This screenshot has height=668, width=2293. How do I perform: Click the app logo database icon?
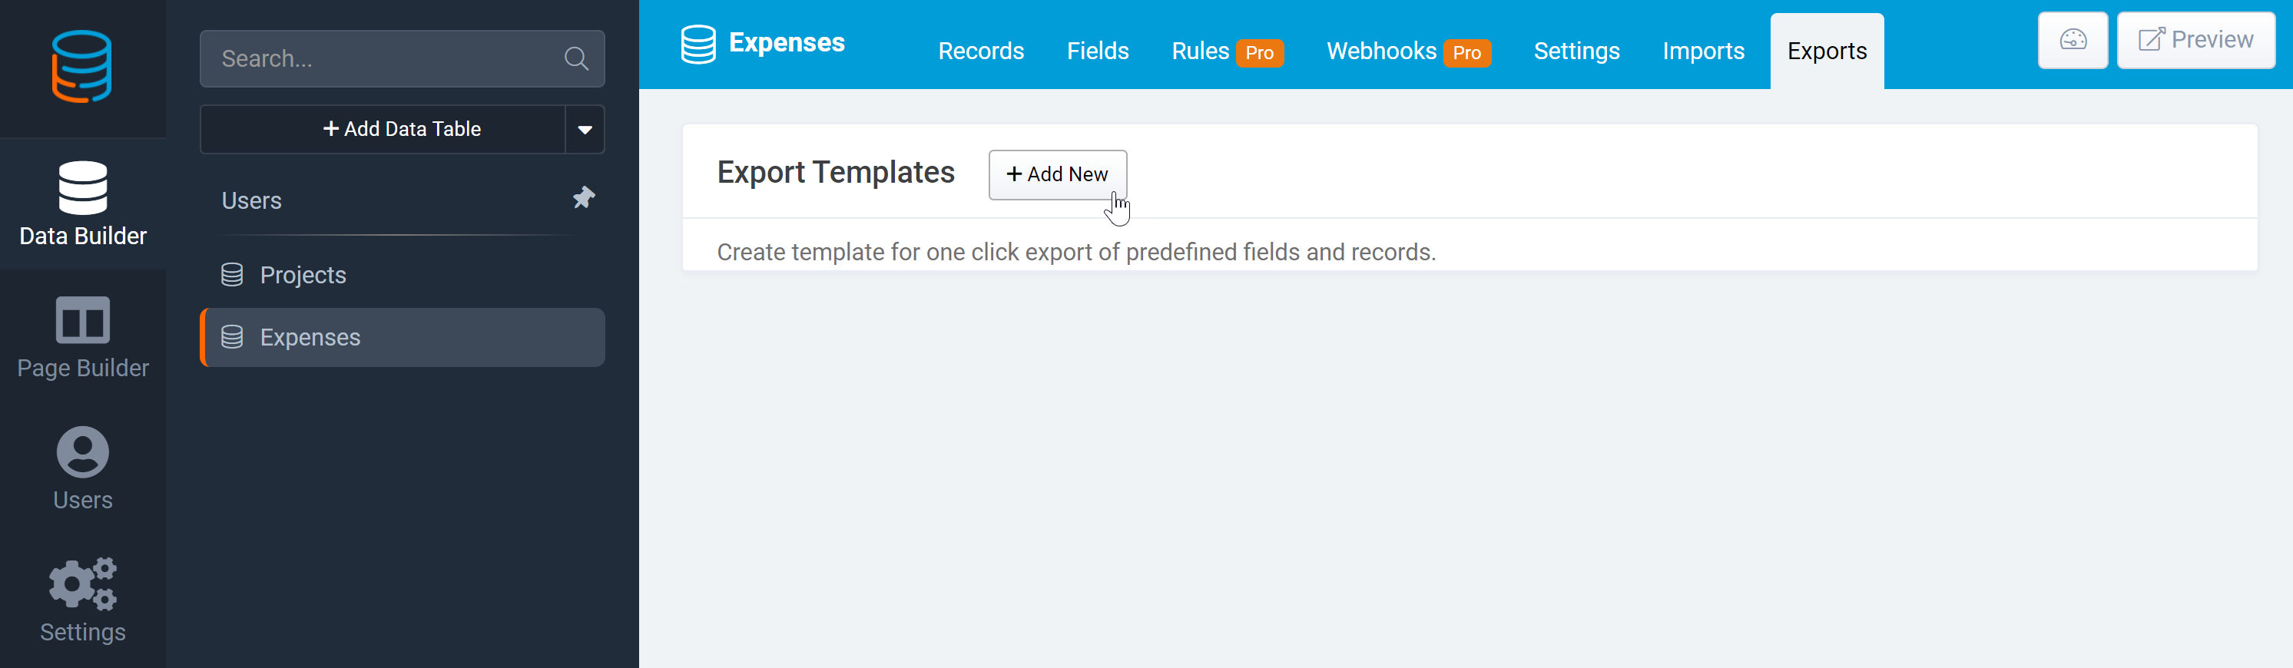[82, 67]
